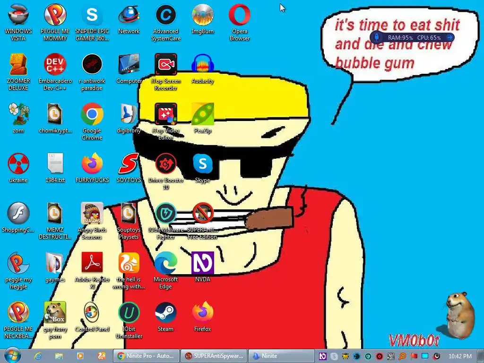484x363 pixels.
Task: Select the ShoppingC... Flash icon
Action: 18,217
